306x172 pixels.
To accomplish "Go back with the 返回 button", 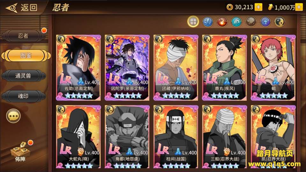I will pos(21,8).
